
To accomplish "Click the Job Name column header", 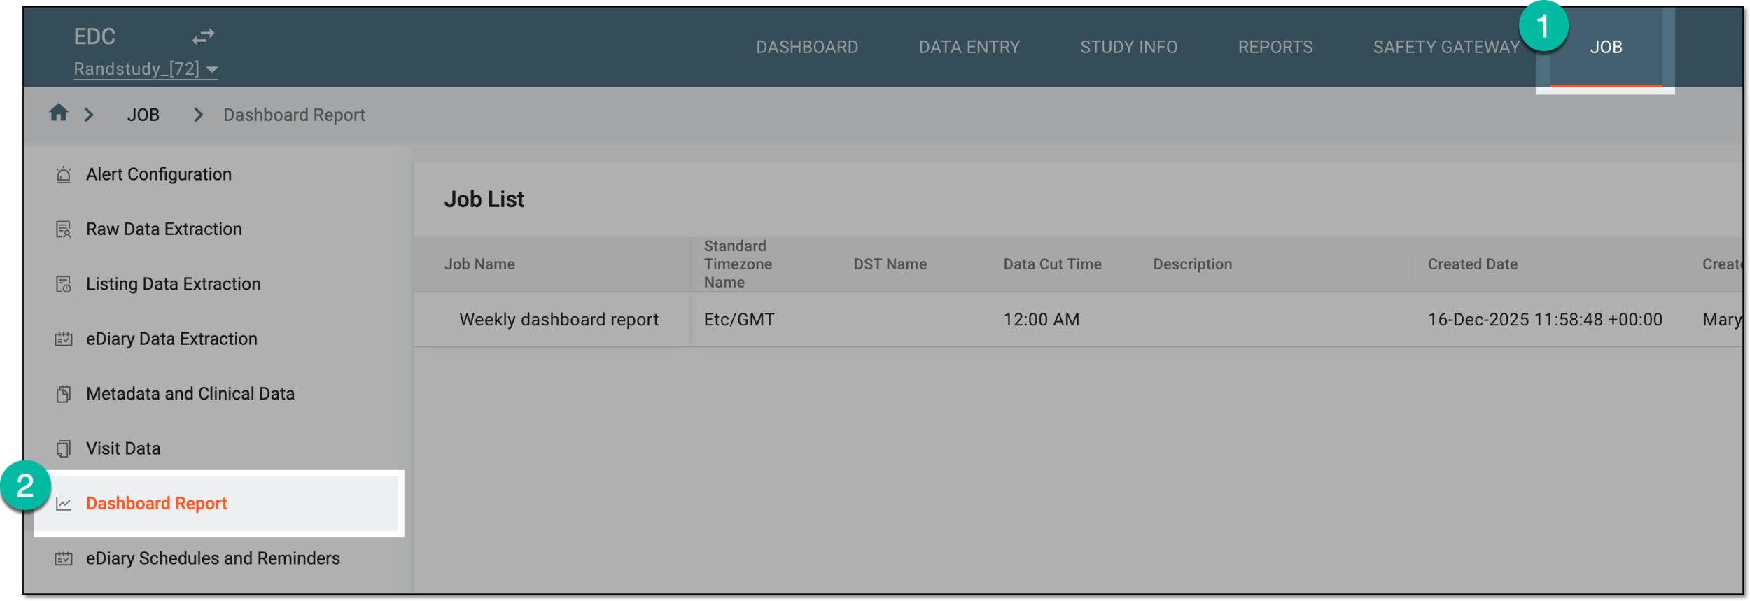I will pyautogui.click(x=479, y=264).
